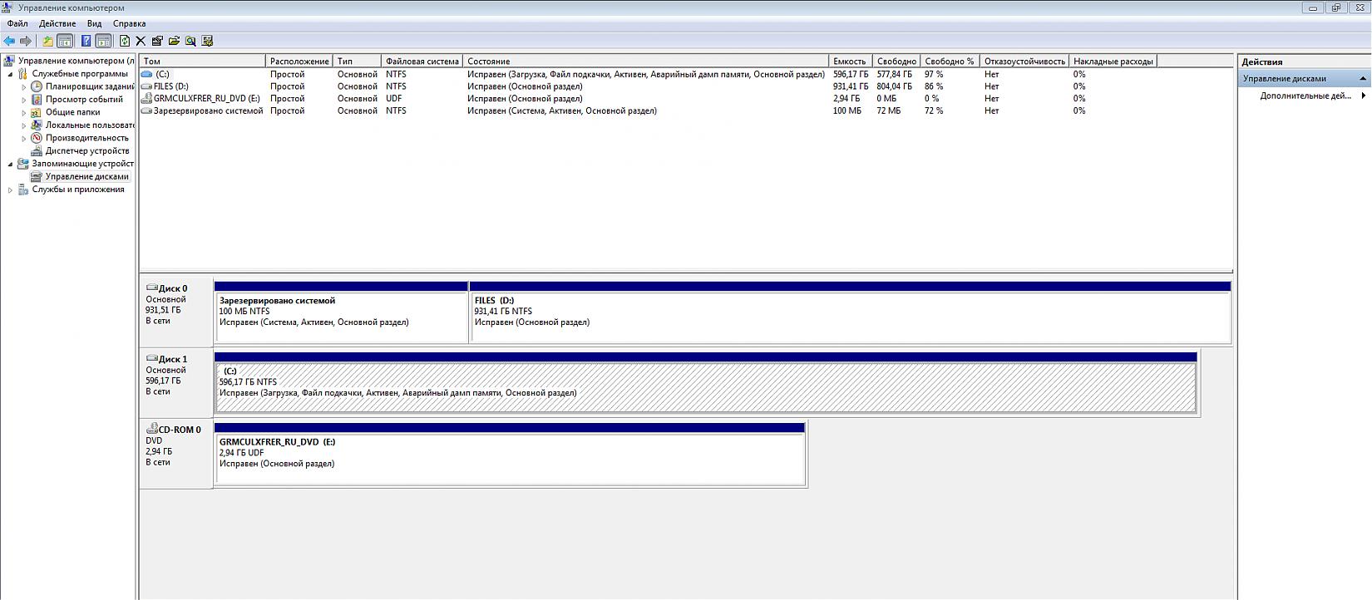This screenshot has height=600, width=1372.
Task: Click the Forward arrow in the toolbar
Action: point(26,41)
